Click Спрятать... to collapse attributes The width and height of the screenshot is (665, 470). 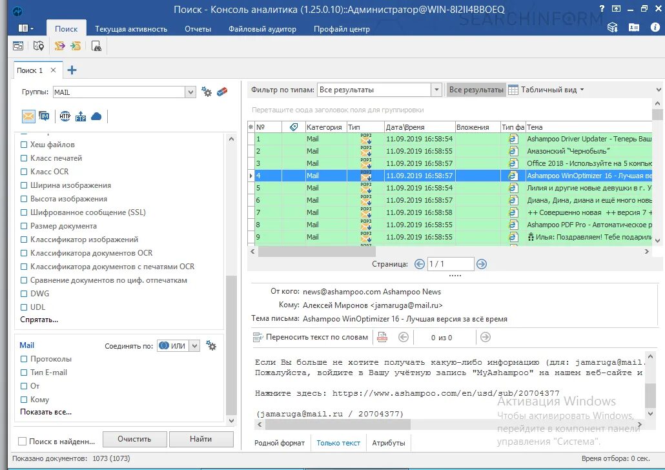tap(39, 320)
